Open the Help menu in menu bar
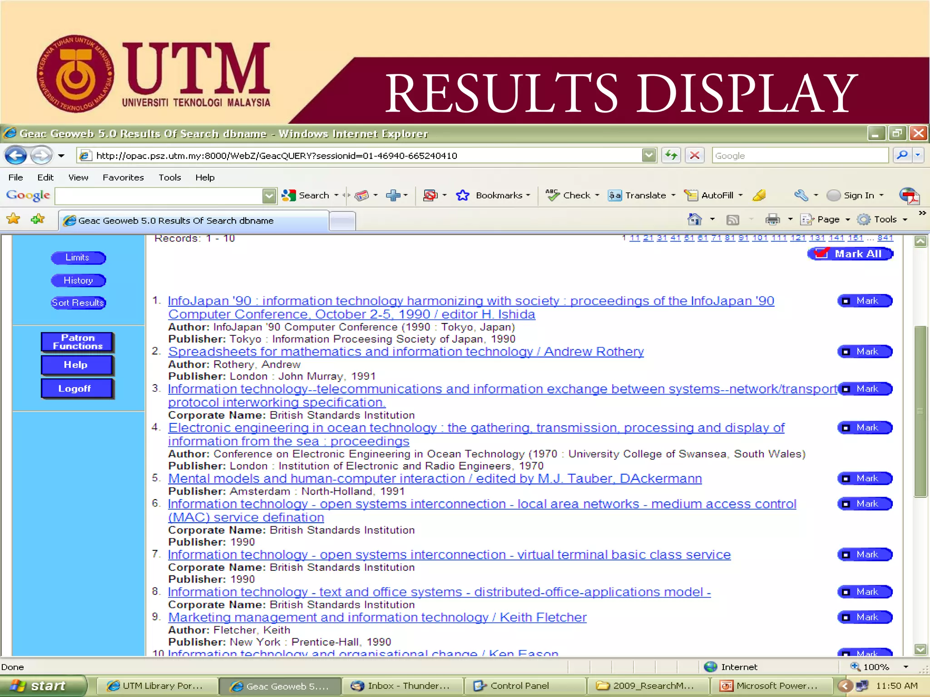Image resolution: width=930 pixels, height=697 pixels. [x=205, y=177]
